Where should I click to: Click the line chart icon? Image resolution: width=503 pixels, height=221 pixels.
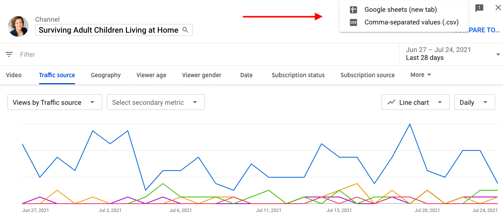pyautogui.click(x=391, y=102)
